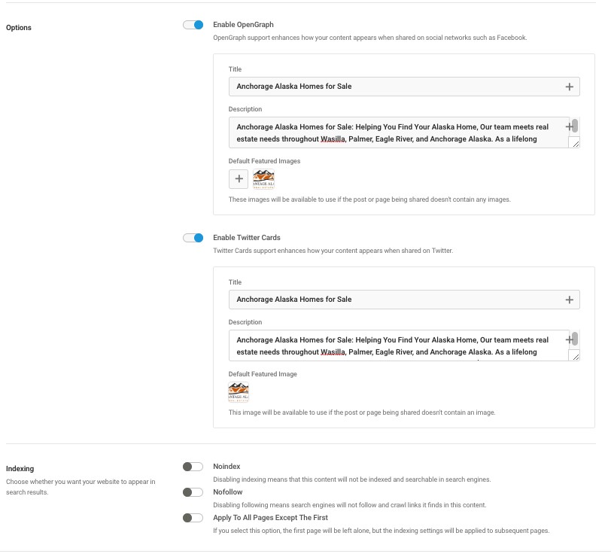This screenshot has height=560, width=611.
Task: Add a Default Featured Image for OpenGraph
Action: 239,179
